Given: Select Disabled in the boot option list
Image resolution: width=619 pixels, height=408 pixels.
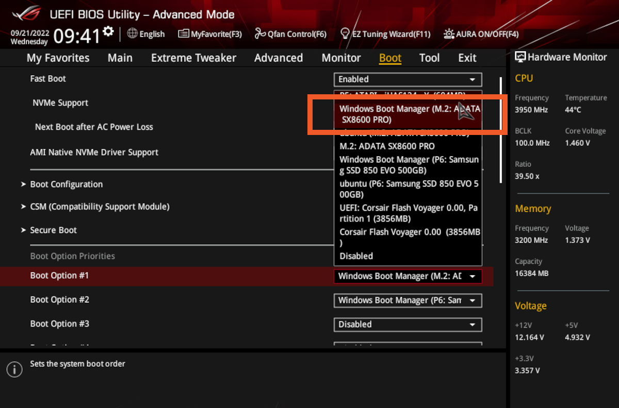Looking at the screenshot, I should (x=356, y=256).
